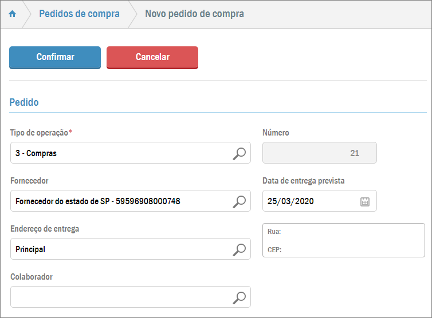
Task: Select the Novo pedido de compra breadcrumb
Action: pos(194,14)
